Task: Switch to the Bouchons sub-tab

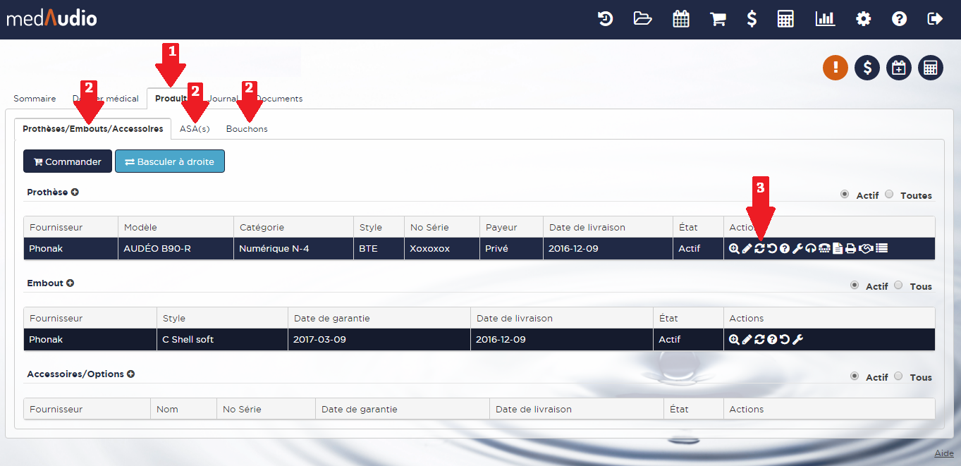Action: point(247,129)
